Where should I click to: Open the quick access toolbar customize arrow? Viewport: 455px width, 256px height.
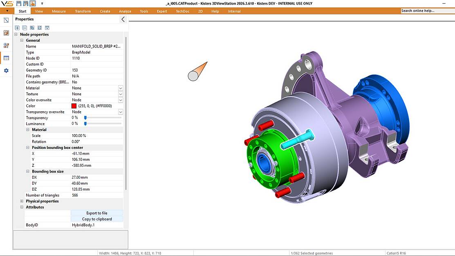[x=42, y=4]
